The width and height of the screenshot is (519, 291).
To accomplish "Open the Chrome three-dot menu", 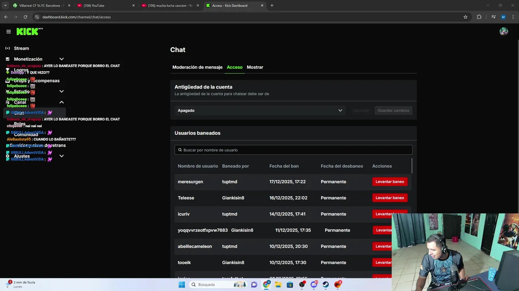I will (513, 17).
